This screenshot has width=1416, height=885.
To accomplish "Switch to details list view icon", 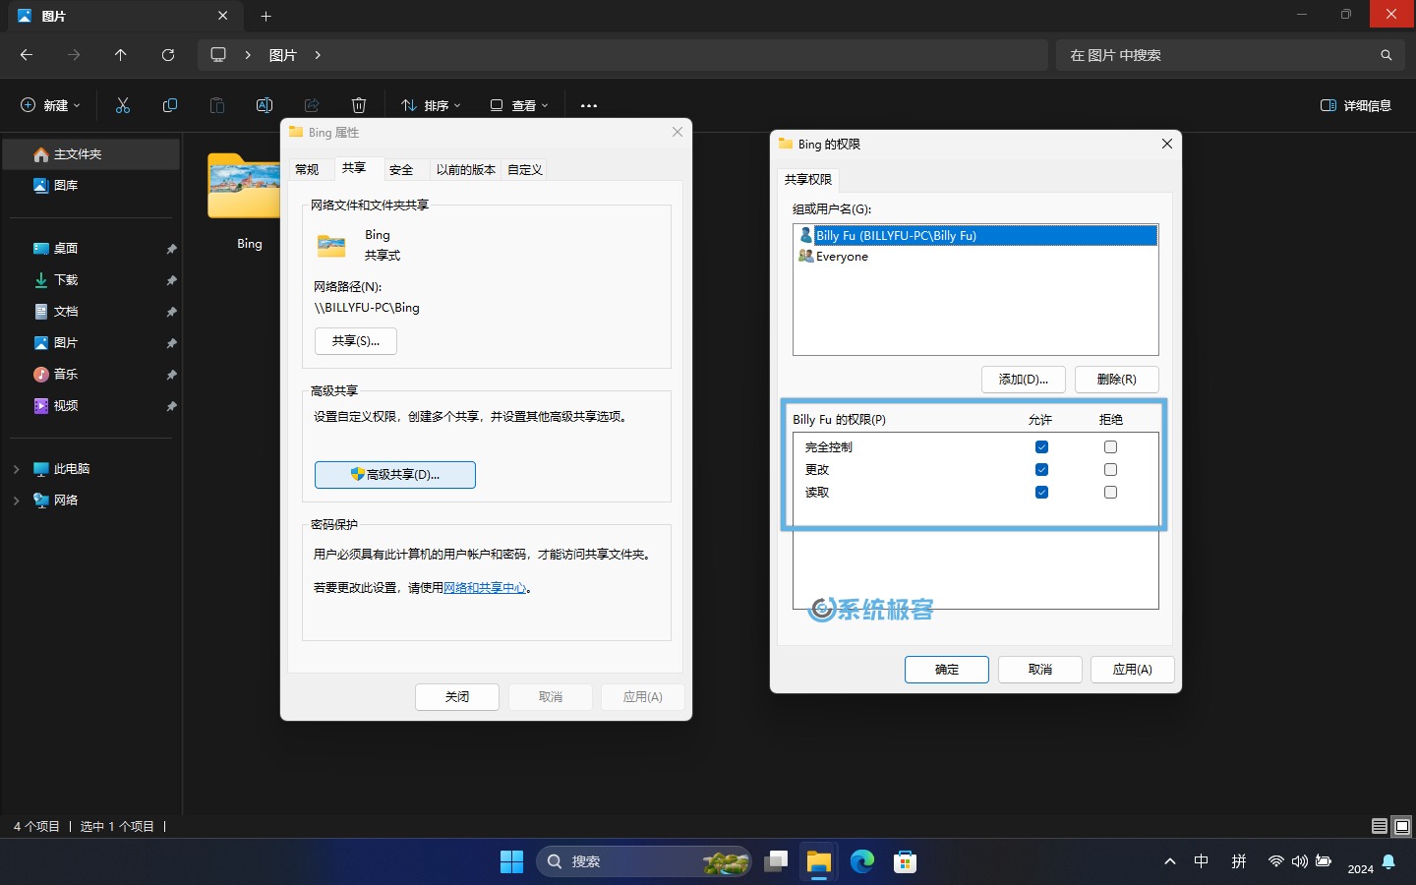I will tap(1380, 826).
